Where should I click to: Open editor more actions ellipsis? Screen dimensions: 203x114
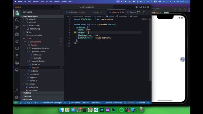tap(148, 12)
